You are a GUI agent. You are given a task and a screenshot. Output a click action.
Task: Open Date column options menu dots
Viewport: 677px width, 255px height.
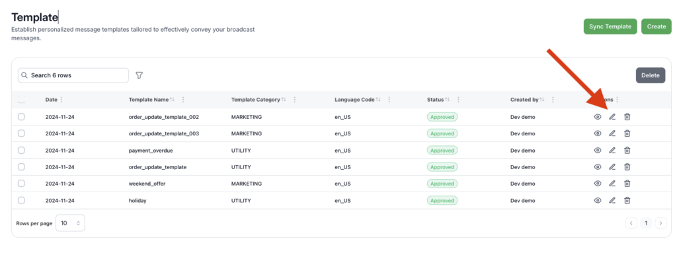tap(61, 100)
